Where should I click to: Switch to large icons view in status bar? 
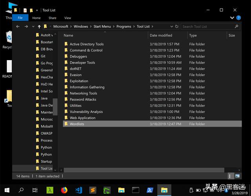(x=238, y=176)
